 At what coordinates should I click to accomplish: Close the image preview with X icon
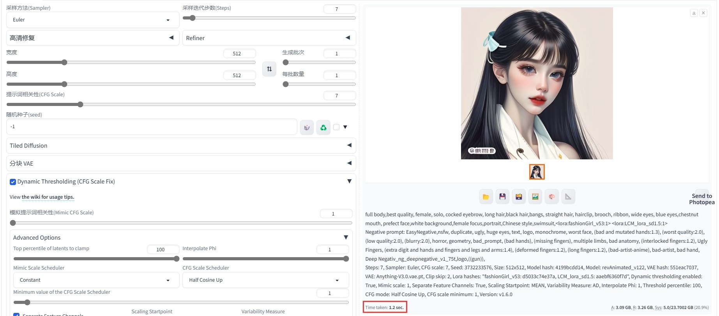[703, 13]
